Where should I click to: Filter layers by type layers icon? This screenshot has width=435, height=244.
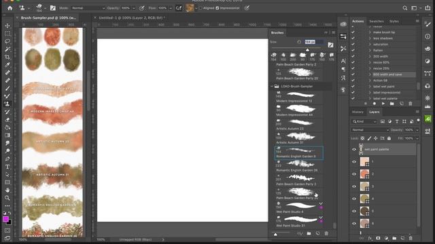coord(397,121)
